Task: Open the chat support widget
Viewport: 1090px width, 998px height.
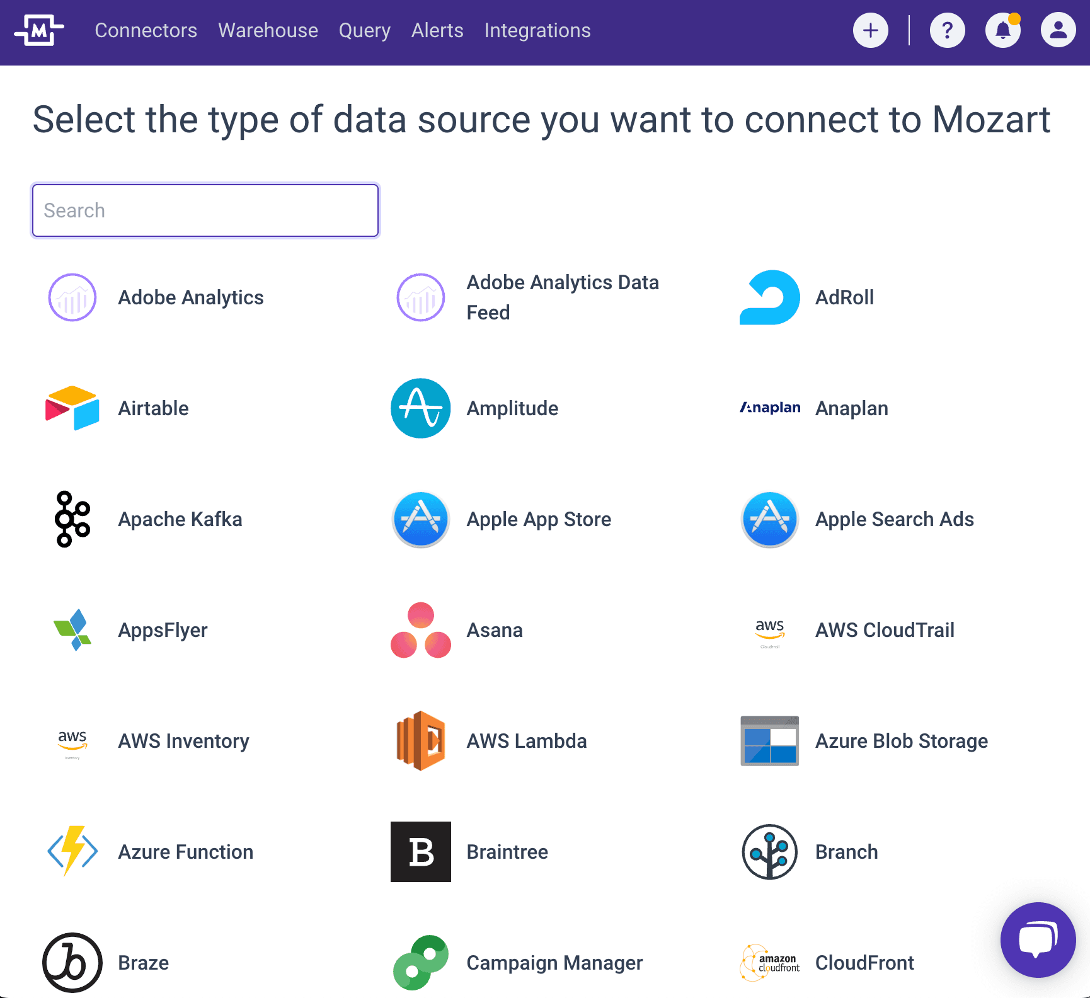Action: 1038,939
